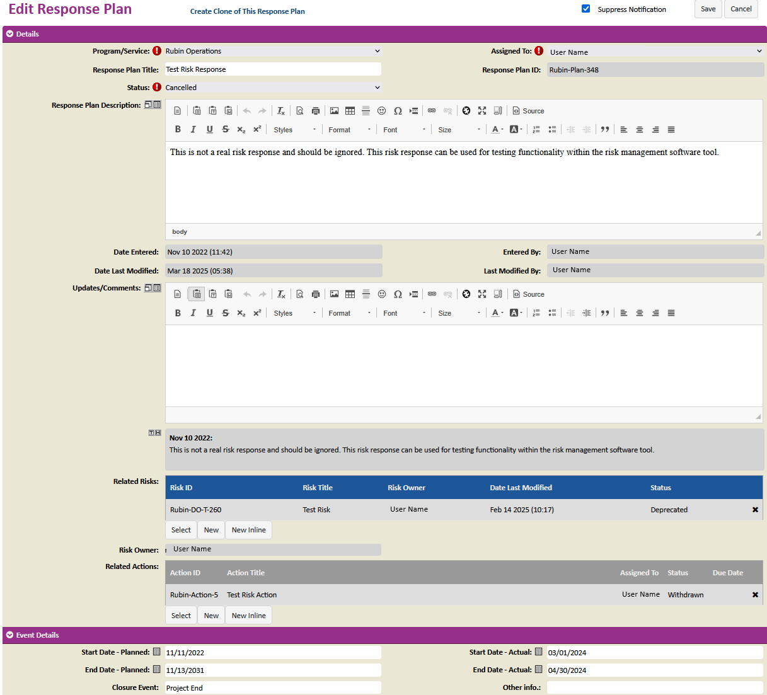Select the Bold formatting icon
This screenshot has height=695, width=767.
point(178,129)
